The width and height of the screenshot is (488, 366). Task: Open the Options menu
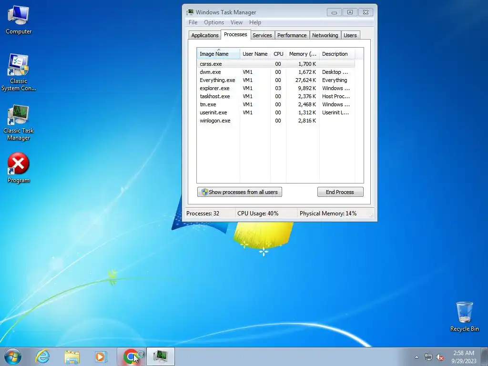(214, 22)
